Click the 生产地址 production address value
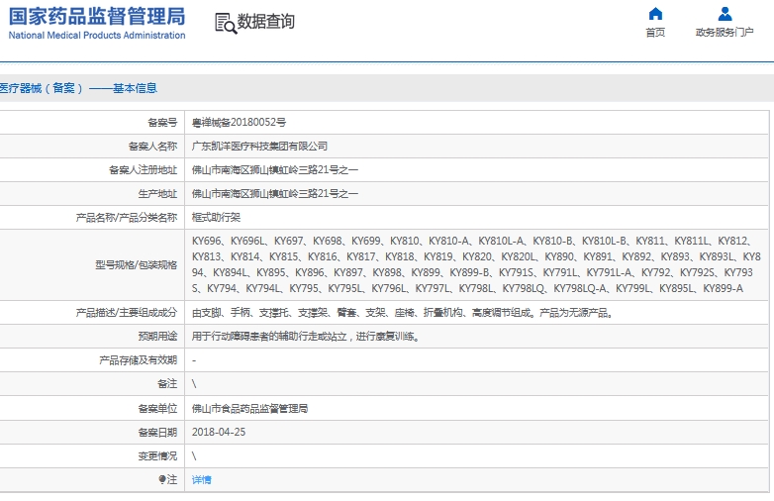 275,193
